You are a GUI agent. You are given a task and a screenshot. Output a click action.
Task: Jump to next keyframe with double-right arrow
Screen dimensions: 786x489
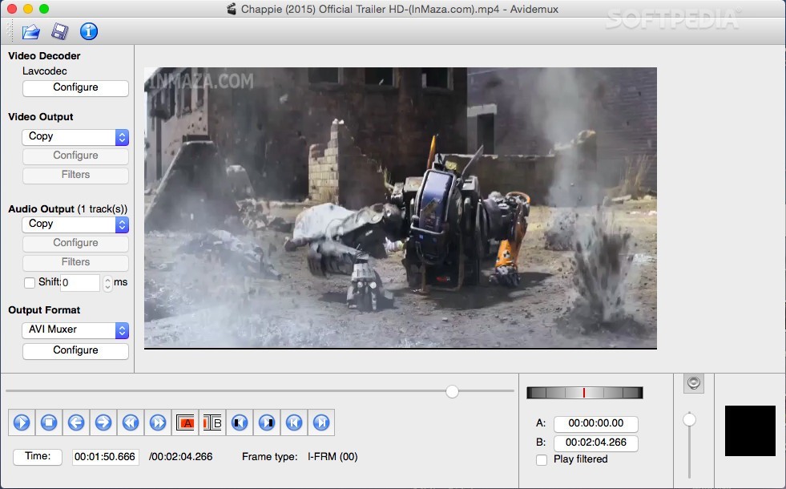[157, 422]
